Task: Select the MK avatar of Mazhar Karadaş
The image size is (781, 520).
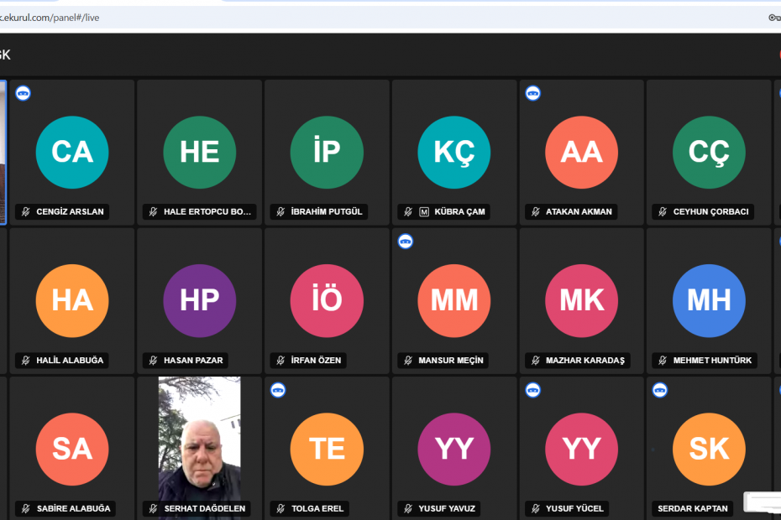Action: (x=582, y=300)
